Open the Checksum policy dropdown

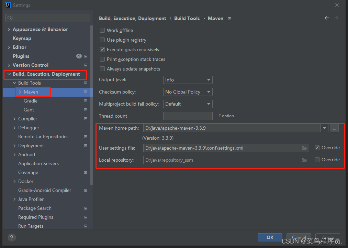click(188, 92)
